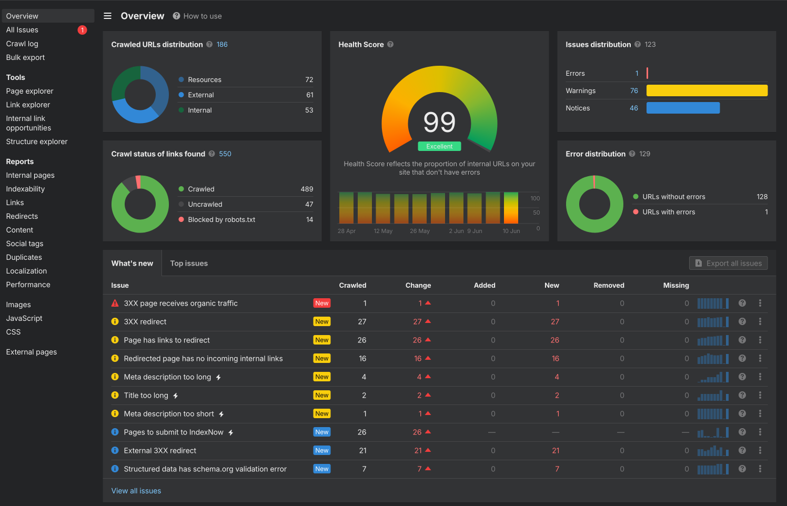Click the red notification badge on All Issues
Image resolution: width=787 pixels, height=506 pixels.
tap(82, 30)
